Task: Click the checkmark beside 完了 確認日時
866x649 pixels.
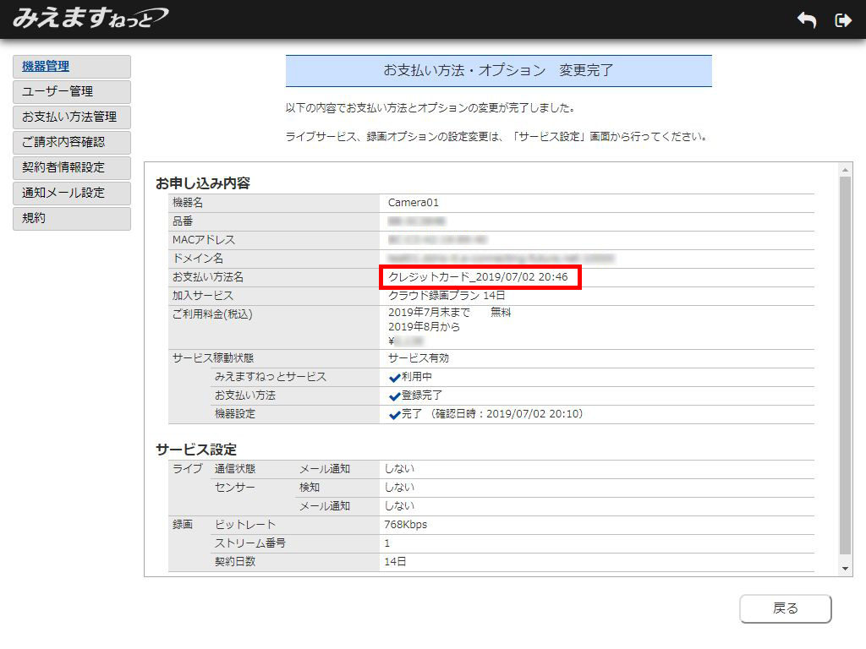Action: (395, 415)
